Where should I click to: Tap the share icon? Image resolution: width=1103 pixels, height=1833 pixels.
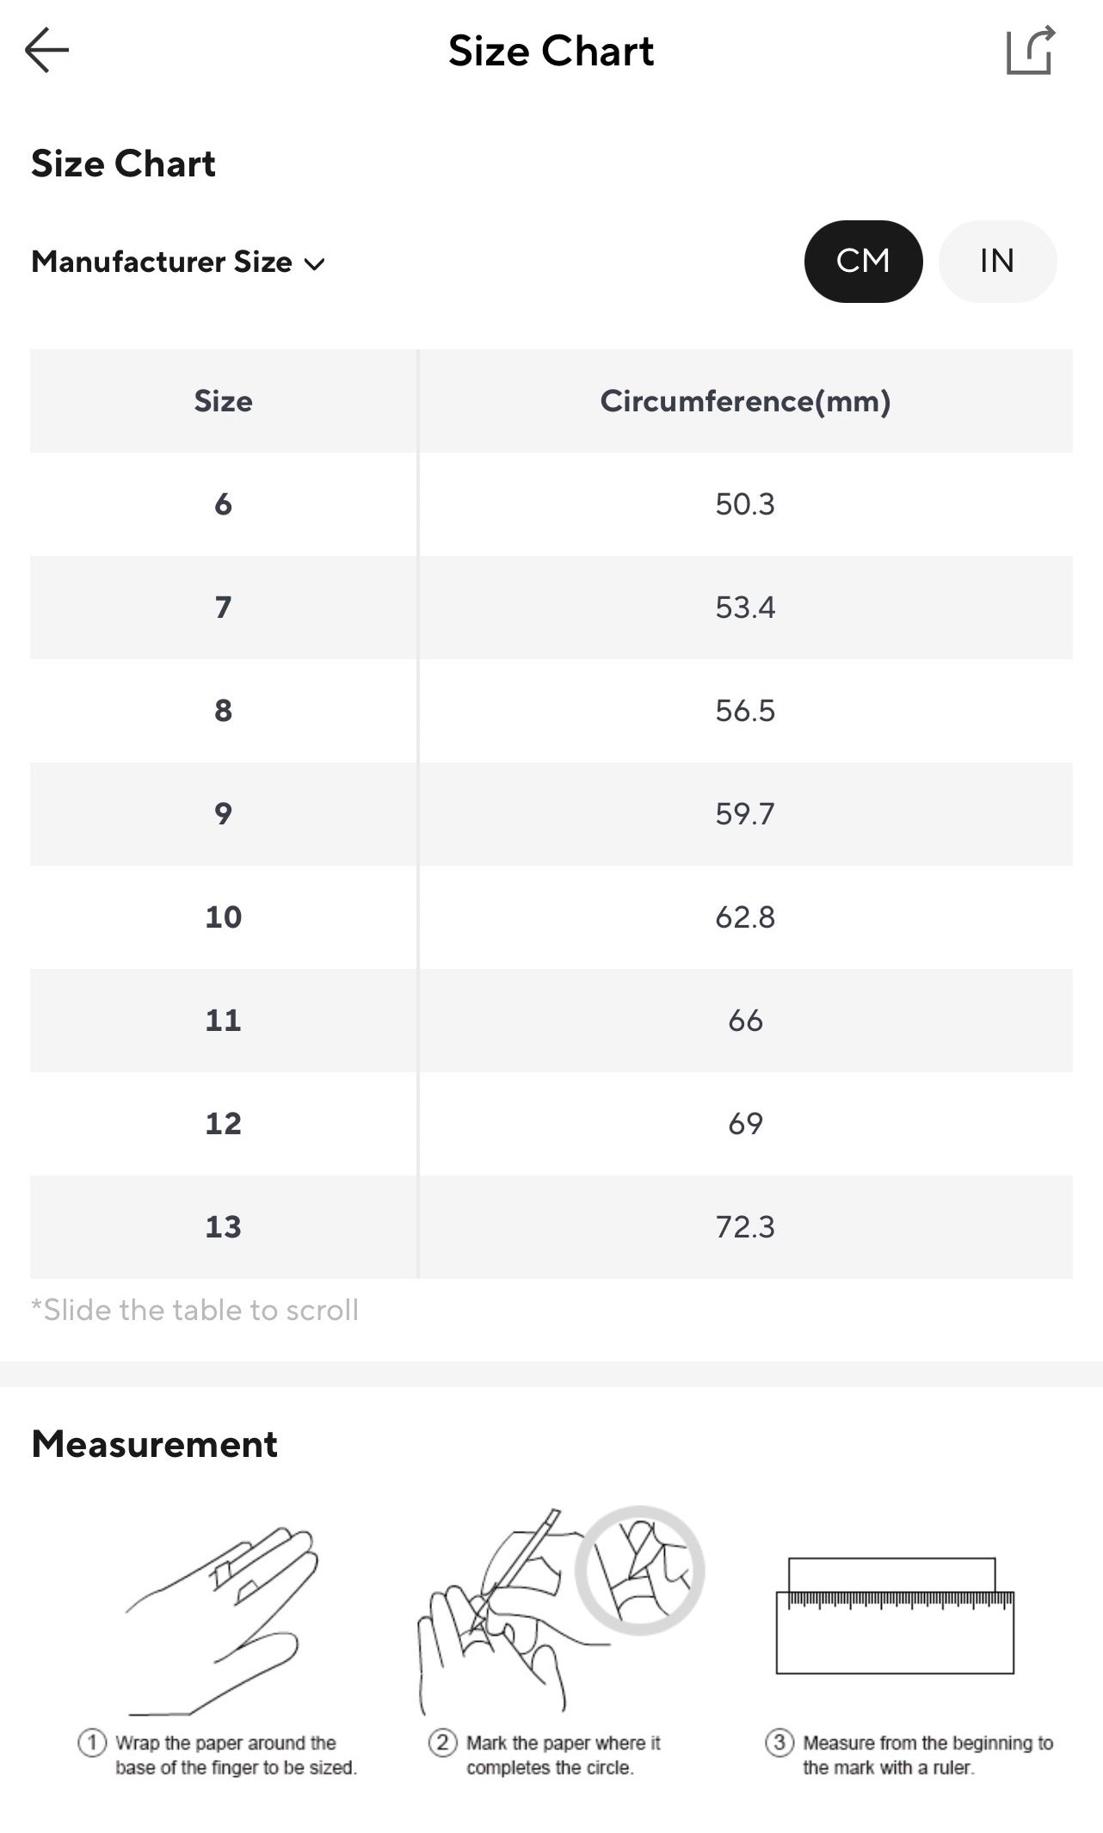tap(1030, 51)
